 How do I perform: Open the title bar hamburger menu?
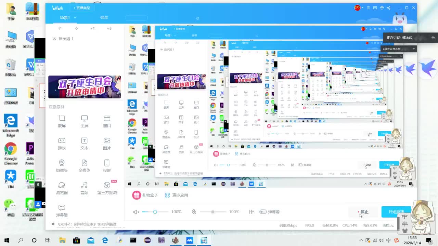[x=368, y=8]
